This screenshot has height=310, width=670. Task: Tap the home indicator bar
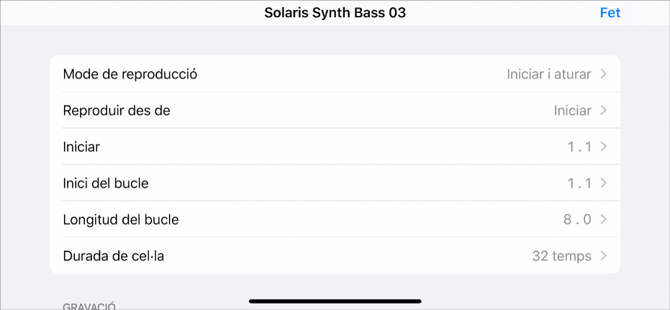tap(335, 301)
